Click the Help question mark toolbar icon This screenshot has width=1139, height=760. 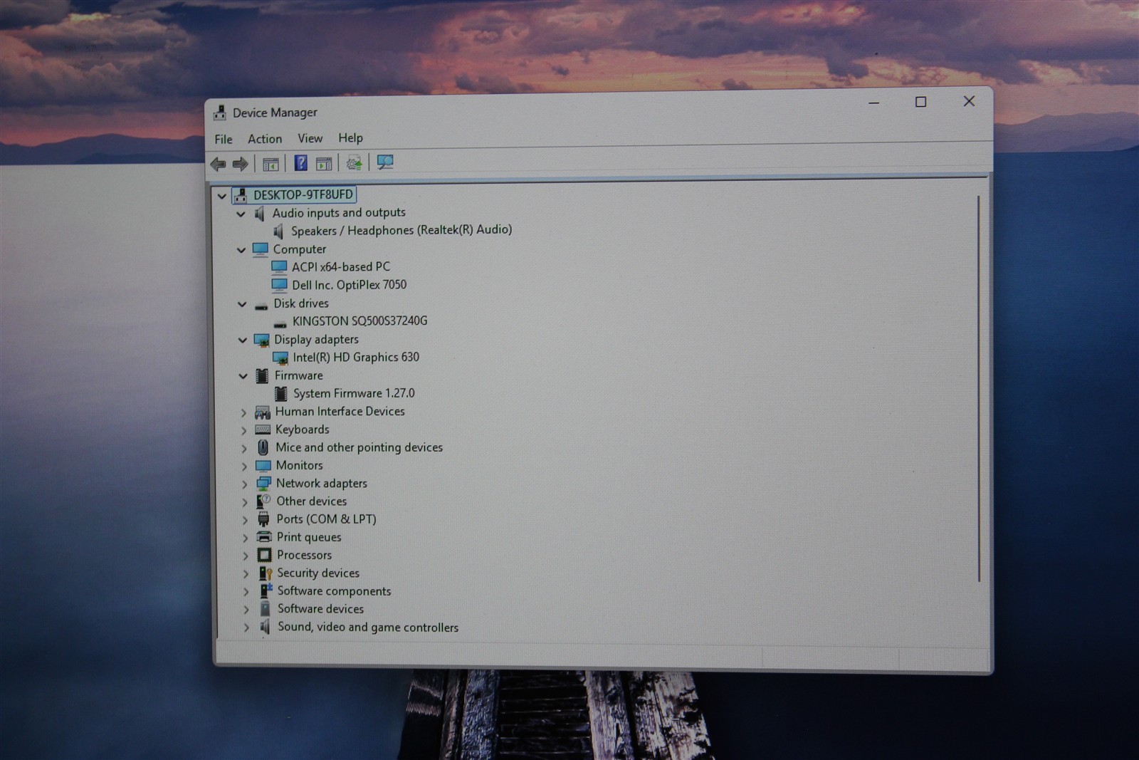(x=300, y=163)
